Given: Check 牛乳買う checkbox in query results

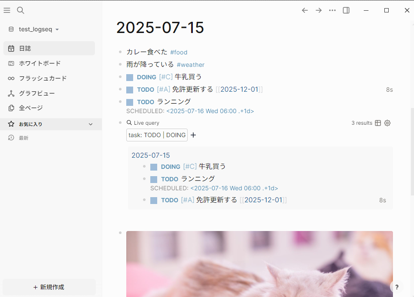Looking at the screenshot, I should point(154,167).
